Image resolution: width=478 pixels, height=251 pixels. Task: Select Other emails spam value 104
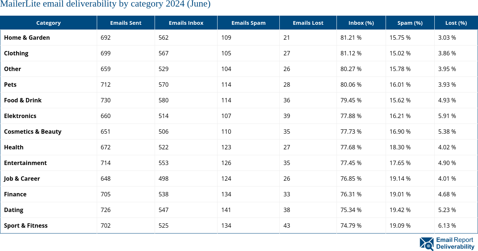click(x=226, y=69)
